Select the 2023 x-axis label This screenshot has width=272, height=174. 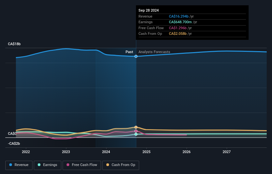tap(66, 152)
